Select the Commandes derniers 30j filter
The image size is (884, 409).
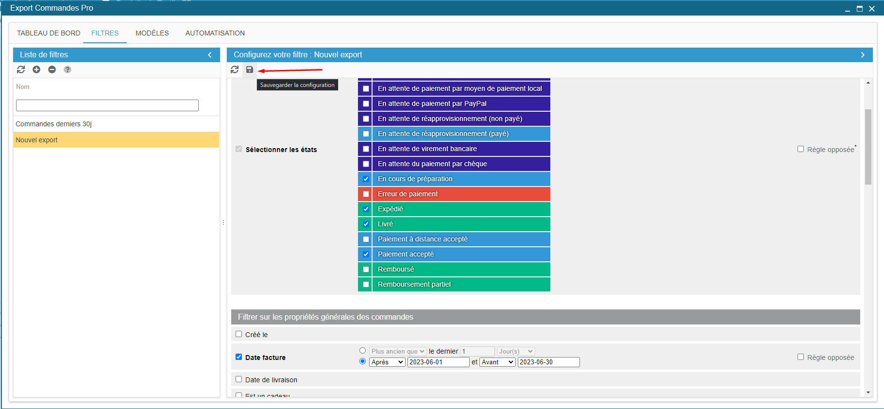(x=53, y=124)
